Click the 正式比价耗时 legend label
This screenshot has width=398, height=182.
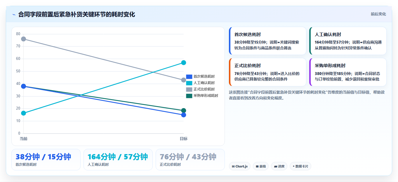click(x=204, y=89)
